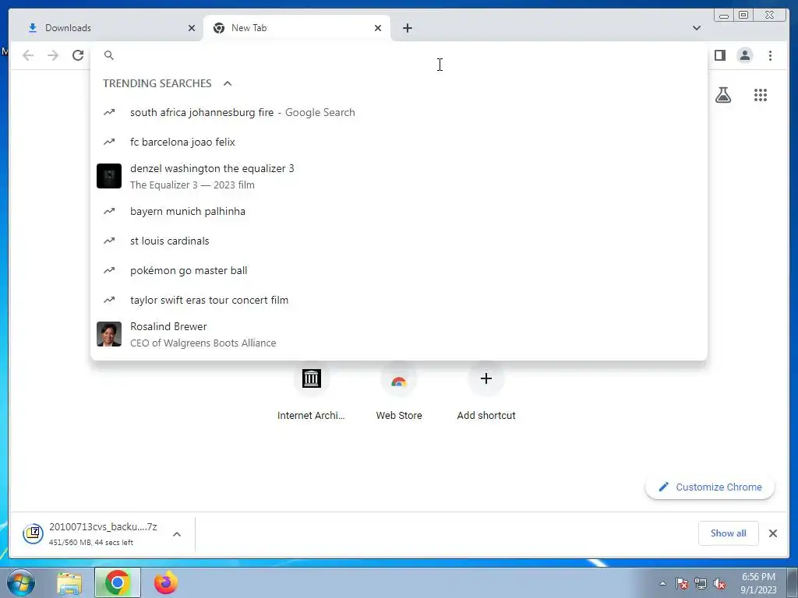Click the Chrome taskbar icon
The height and width of the screenshot is (598, 798).
click(x=118, y=582)
